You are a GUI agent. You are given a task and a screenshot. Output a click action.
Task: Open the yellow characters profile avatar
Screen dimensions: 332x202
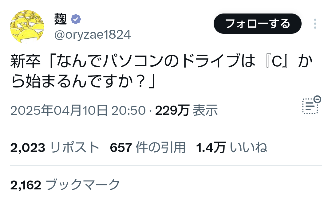pos(27,27)
